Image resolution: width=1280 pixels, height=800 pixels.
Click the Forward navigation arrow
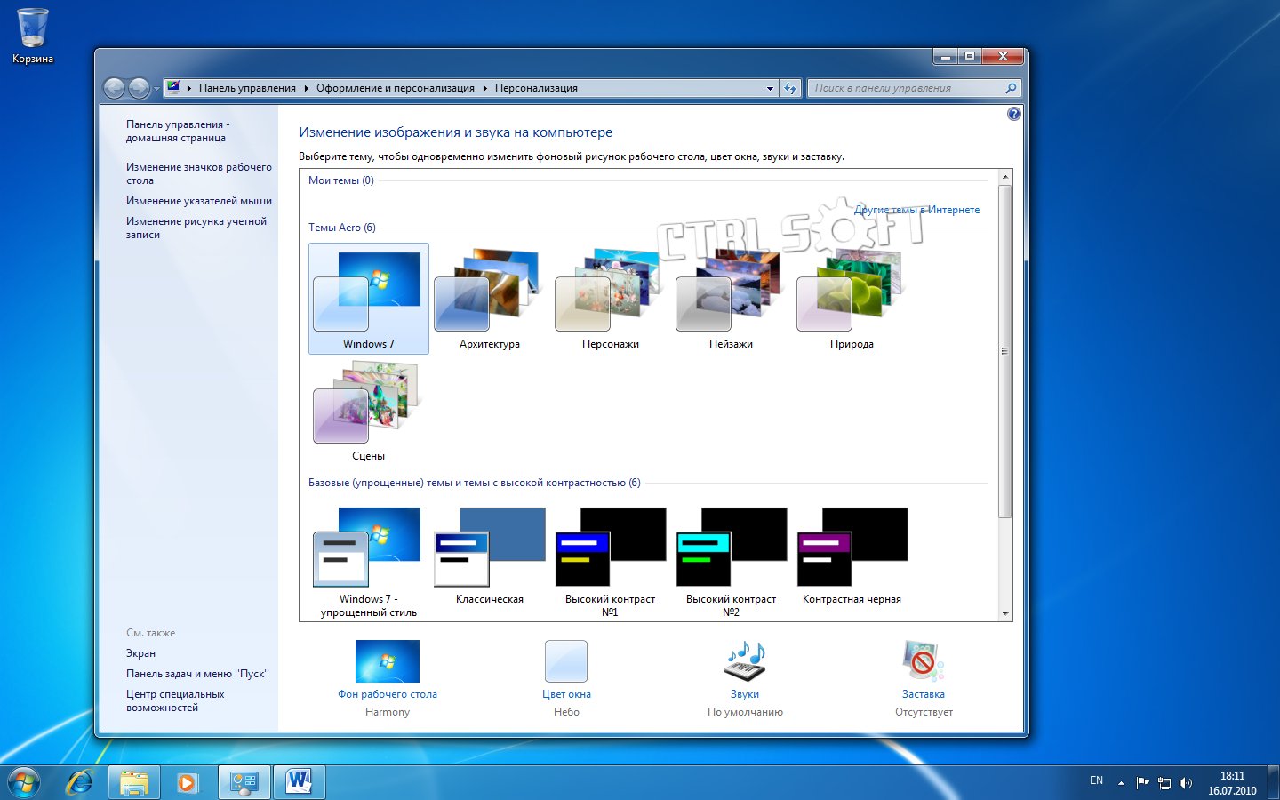click(140, 88)
